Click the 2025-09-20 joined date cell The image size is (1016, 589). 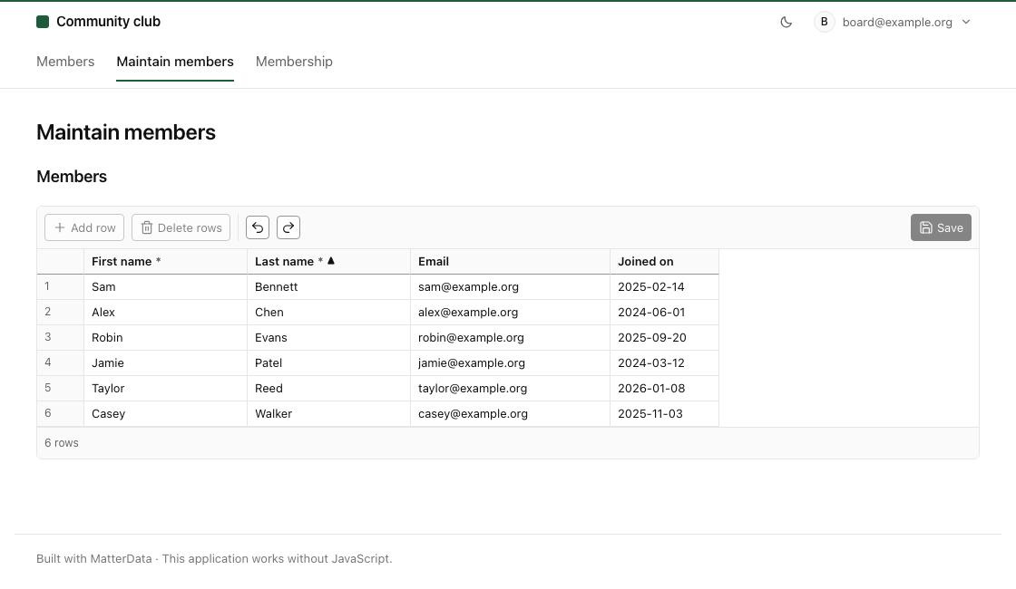pyautogui.click(x=664, y=337)
